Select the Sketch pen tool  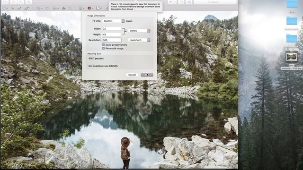(x=19, y=8)
